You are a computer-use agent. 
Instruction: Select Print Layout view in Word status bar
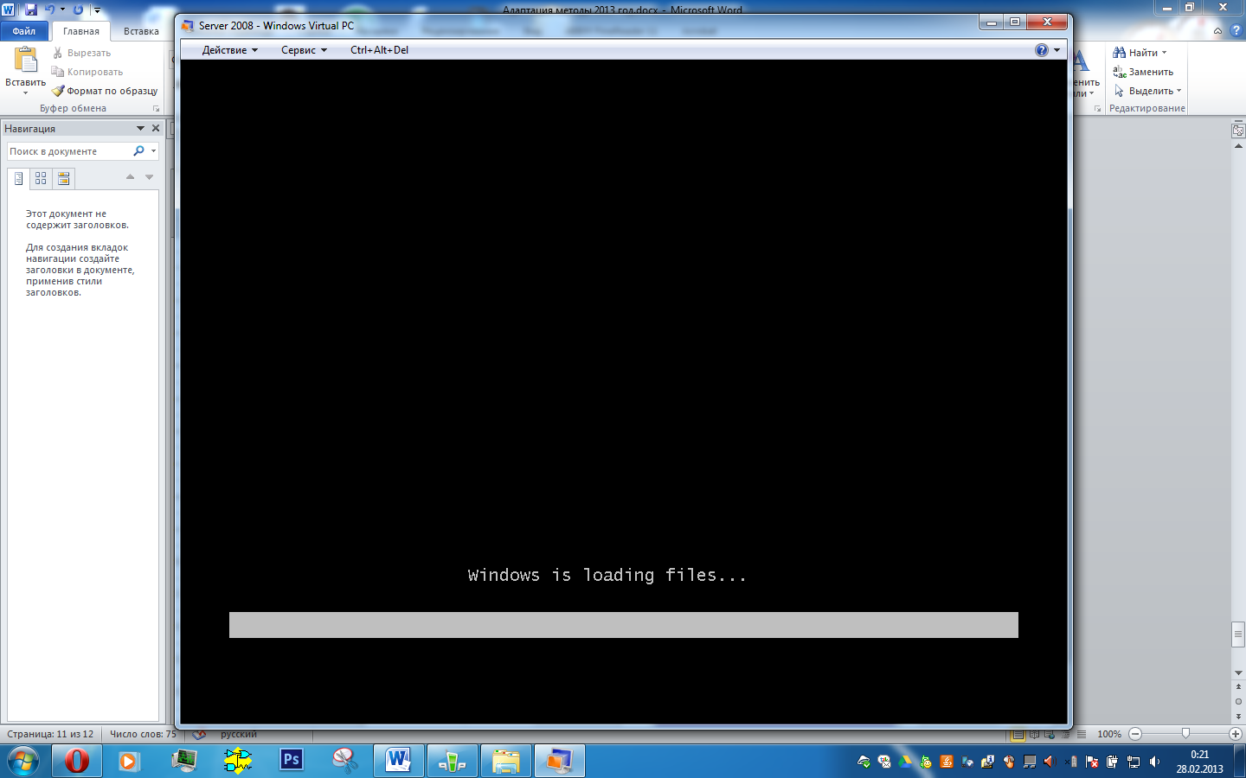click(1018, 735)
